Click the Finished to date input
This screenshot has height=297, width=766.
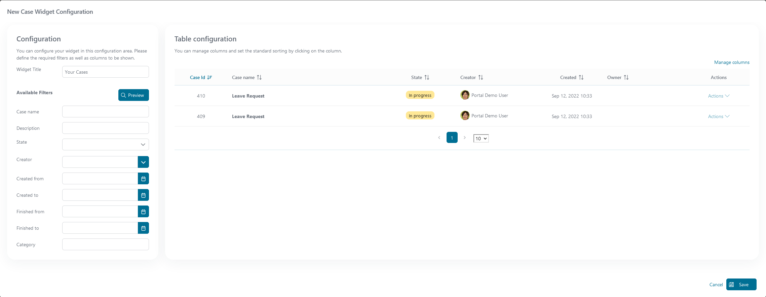point(100,228)
